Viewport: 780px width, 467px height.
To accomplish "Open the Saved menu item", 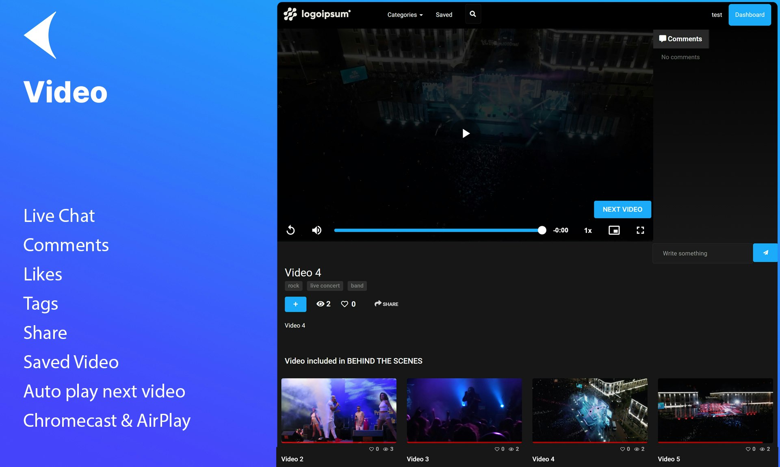I will [x=444, y=15].
